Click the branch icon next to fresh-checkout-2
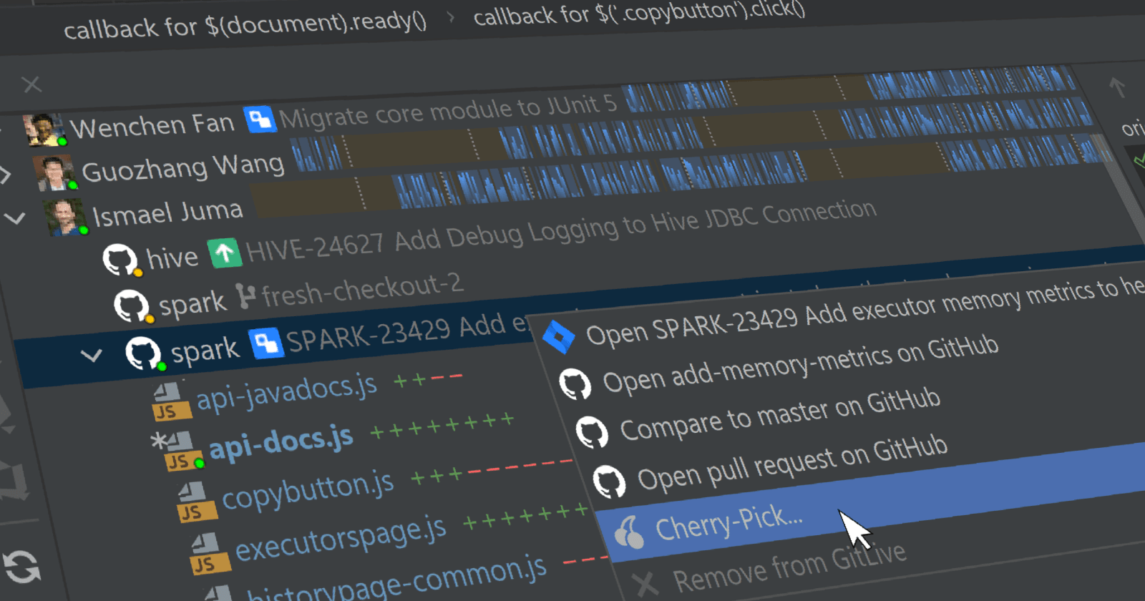The image size is (1145, 601). tap(245, 296)
